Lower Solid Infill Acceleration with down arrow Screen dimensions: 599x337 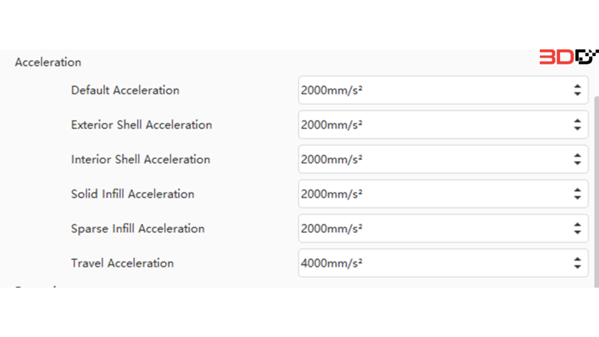click(x=577, y=197)
